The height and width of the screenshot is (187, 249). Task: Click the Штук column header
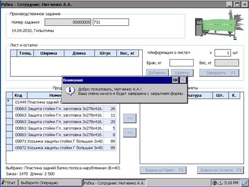(105, 53)
